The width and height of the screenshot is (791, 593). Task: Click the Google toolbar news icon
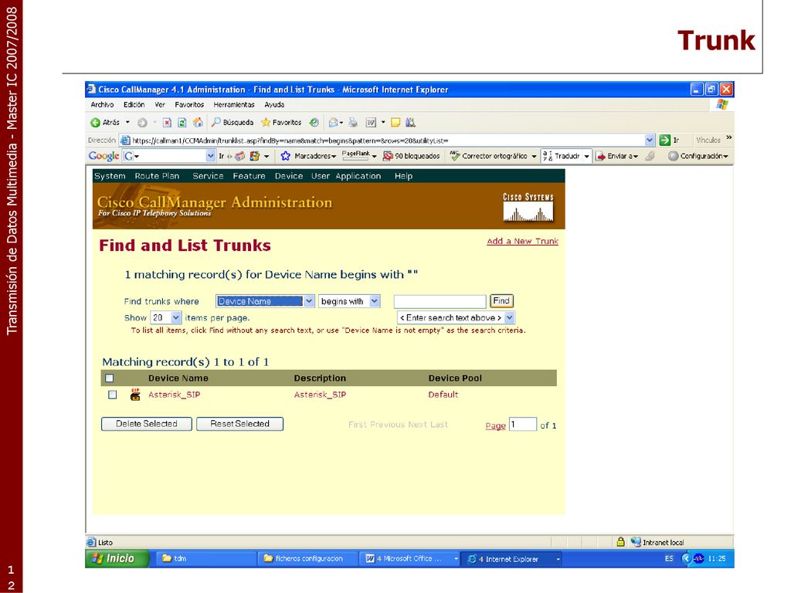[x=240, y=156]
